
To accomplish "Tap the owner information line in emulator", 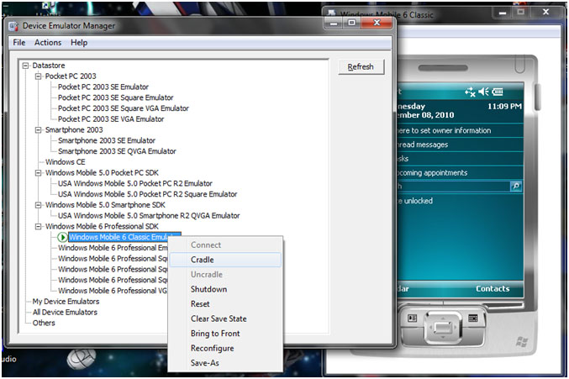I will pos(460,130).
